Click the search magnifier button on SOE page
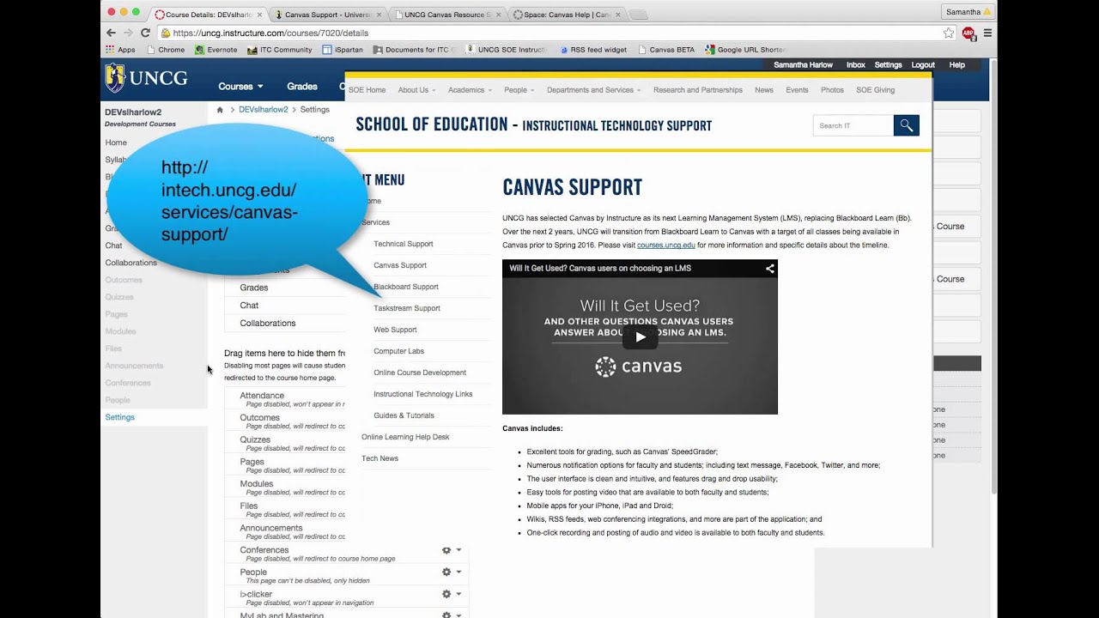 point(906,125)
